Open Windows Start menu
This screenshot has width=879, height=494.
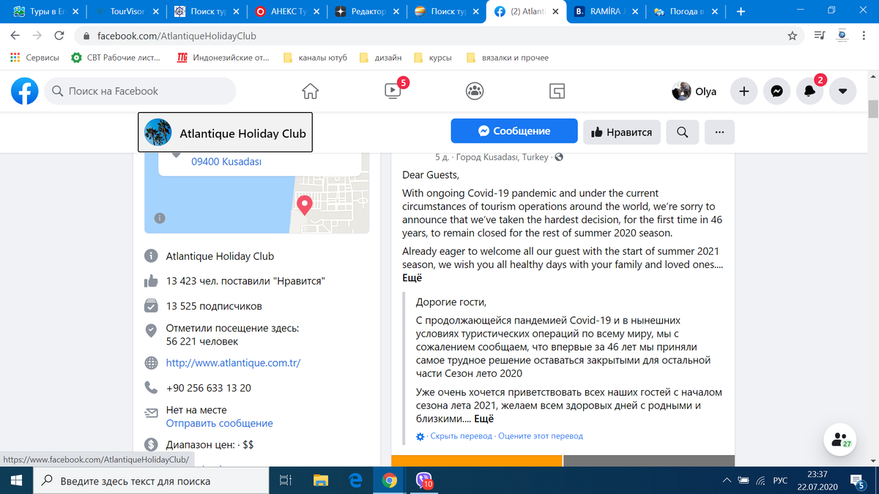click(x=17, y=480)
